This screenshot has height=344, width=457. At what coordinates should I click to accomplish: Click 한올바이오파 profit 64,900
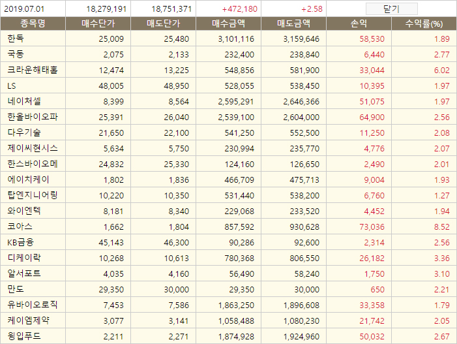click(372, 117)
